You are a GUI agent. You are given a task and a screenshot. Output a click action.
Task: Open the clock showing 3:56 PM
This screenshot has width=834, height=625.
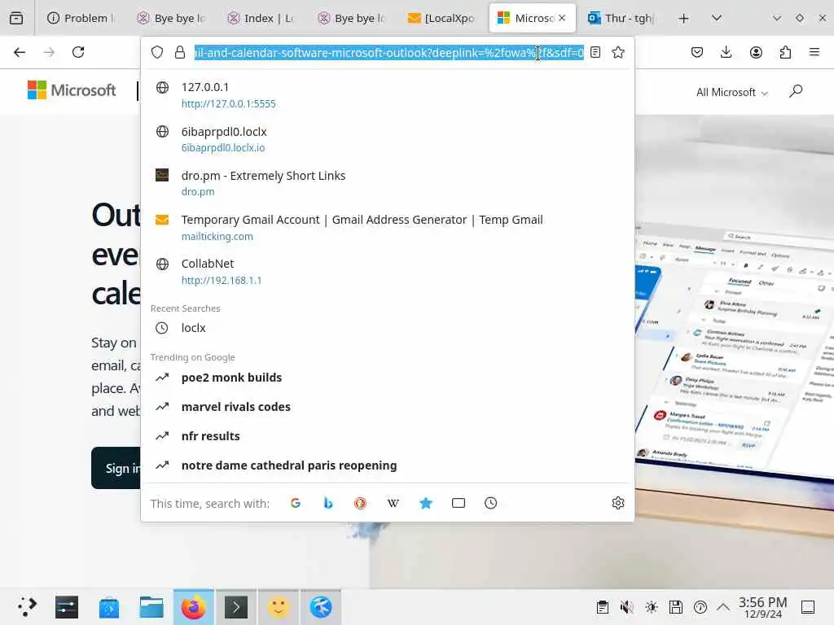(x=762, y=607)
